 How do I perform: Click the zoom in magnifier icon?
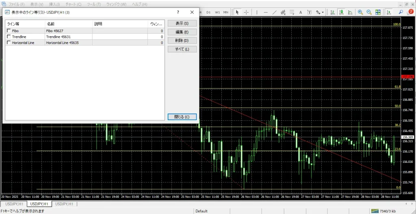(x=360, y=12)
